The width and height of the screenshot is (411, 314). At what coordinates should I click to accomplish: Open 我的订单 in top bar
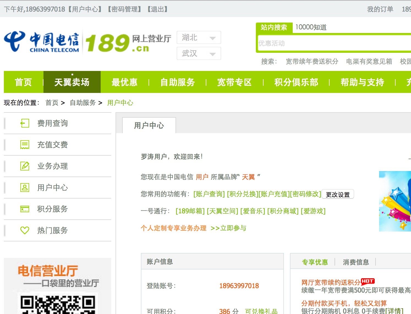click(x=380, y=9)
